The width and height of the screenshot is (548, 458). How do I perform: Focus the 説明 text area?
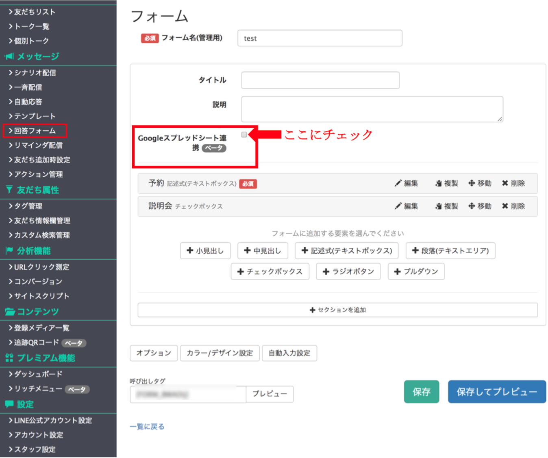point(372,109)
